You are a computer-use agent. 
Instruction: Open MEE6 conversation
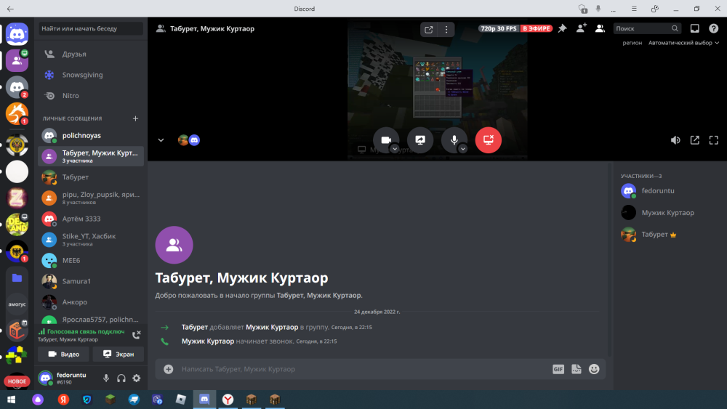click(x=91, y=260)
